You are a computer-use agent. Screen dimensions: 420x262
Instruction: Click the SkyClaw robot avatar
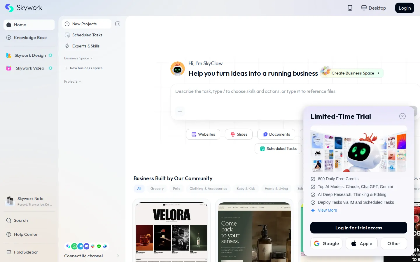point(178,69)
